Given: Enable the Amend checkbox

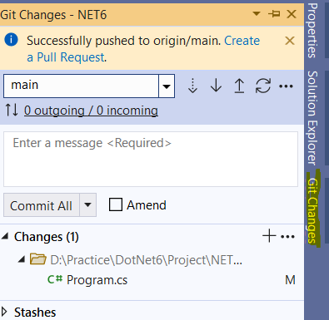Looking at the screenshot, I should [116, 204].
